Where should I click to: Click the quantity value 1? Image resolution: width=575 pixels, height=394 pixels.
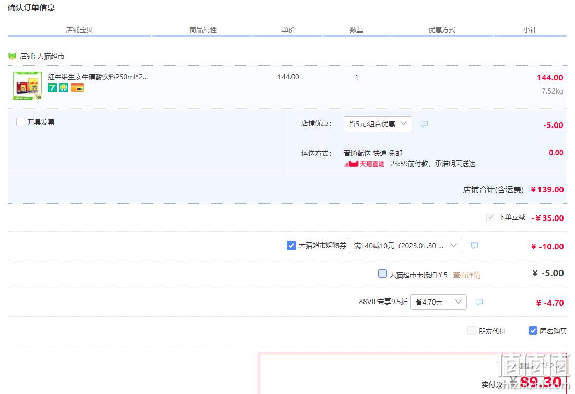pyautogui.click(x=357, y=77)
